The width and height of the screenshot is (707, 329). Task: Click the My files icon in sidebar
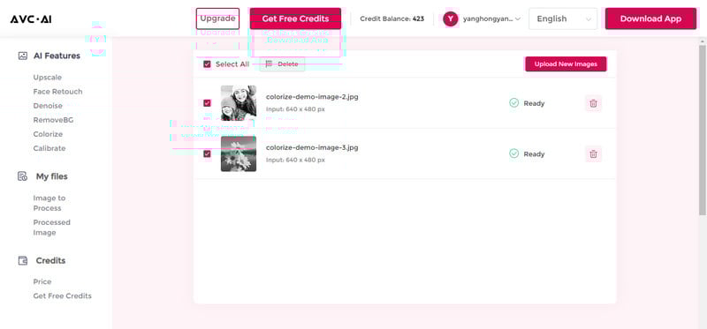click(23, 176)
